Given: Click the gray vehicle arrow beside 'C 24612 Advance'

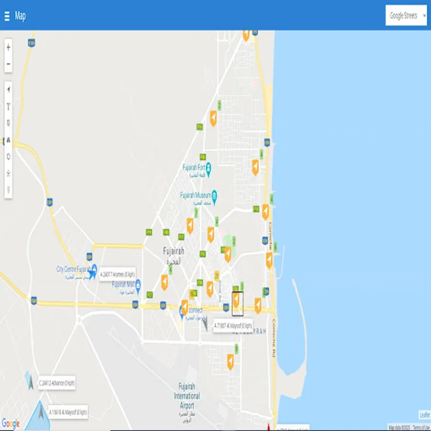Looking at the screenshot, I should pyautogui.click(x=31, y=383).
